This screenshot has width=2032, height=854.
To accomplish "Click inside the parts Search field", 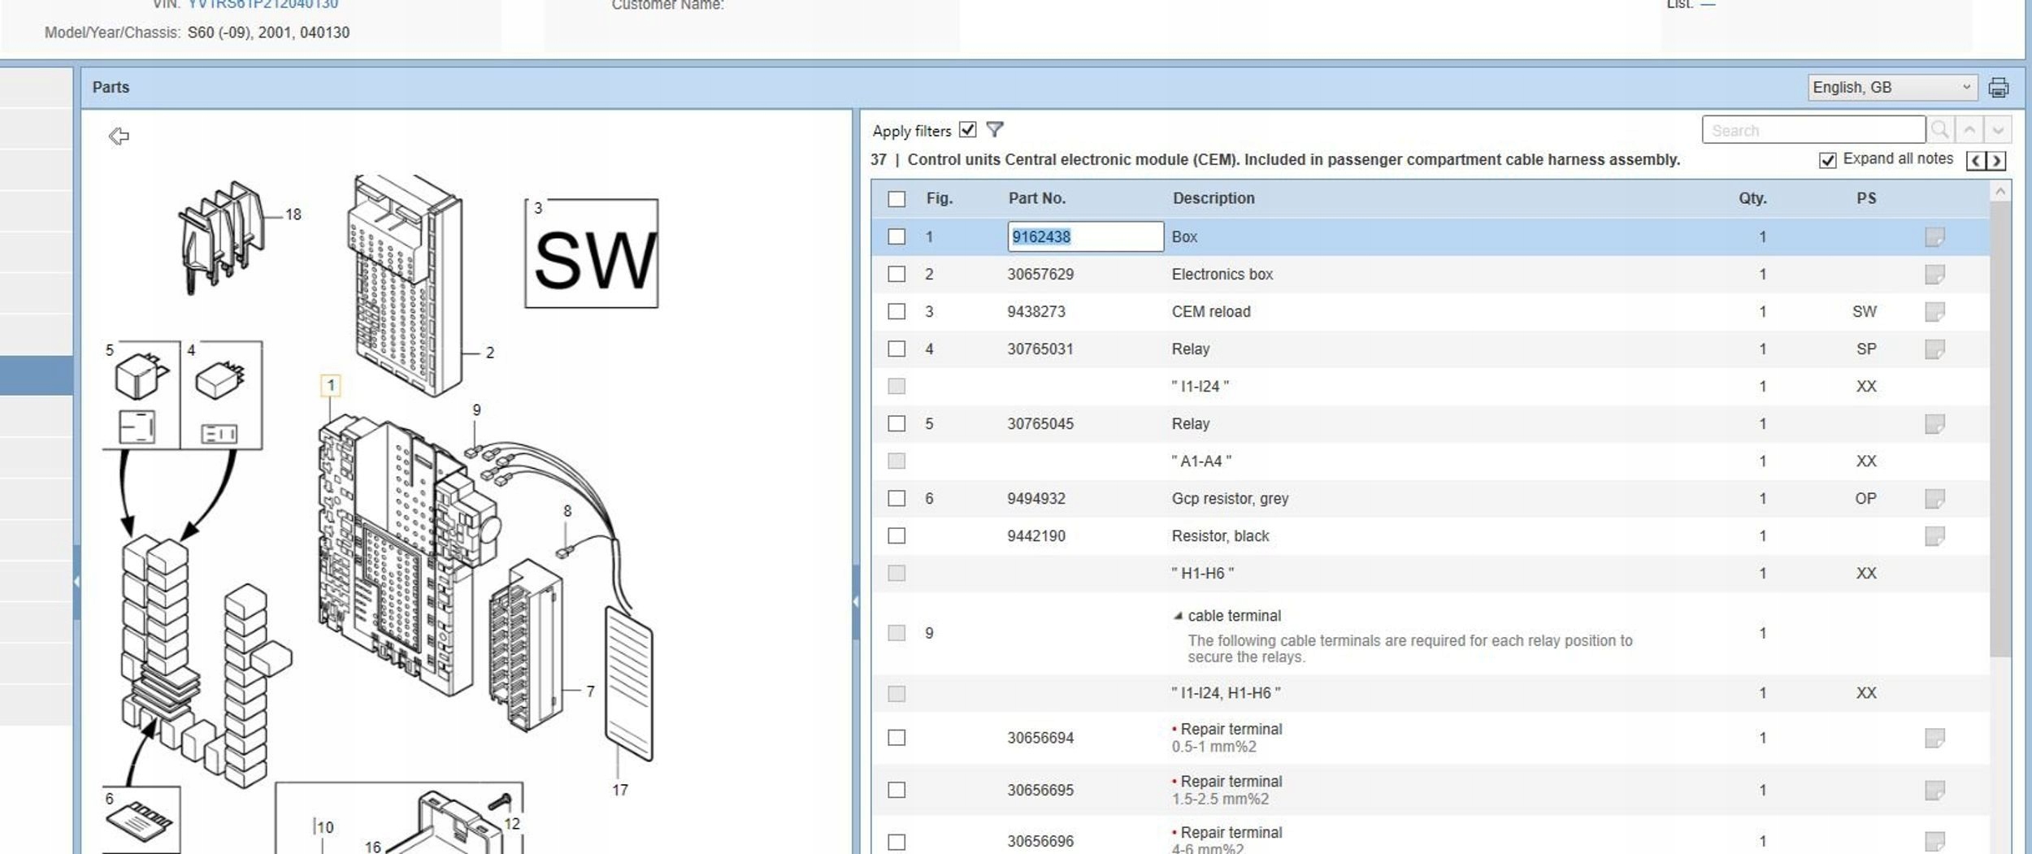I will pos(1813,130).
